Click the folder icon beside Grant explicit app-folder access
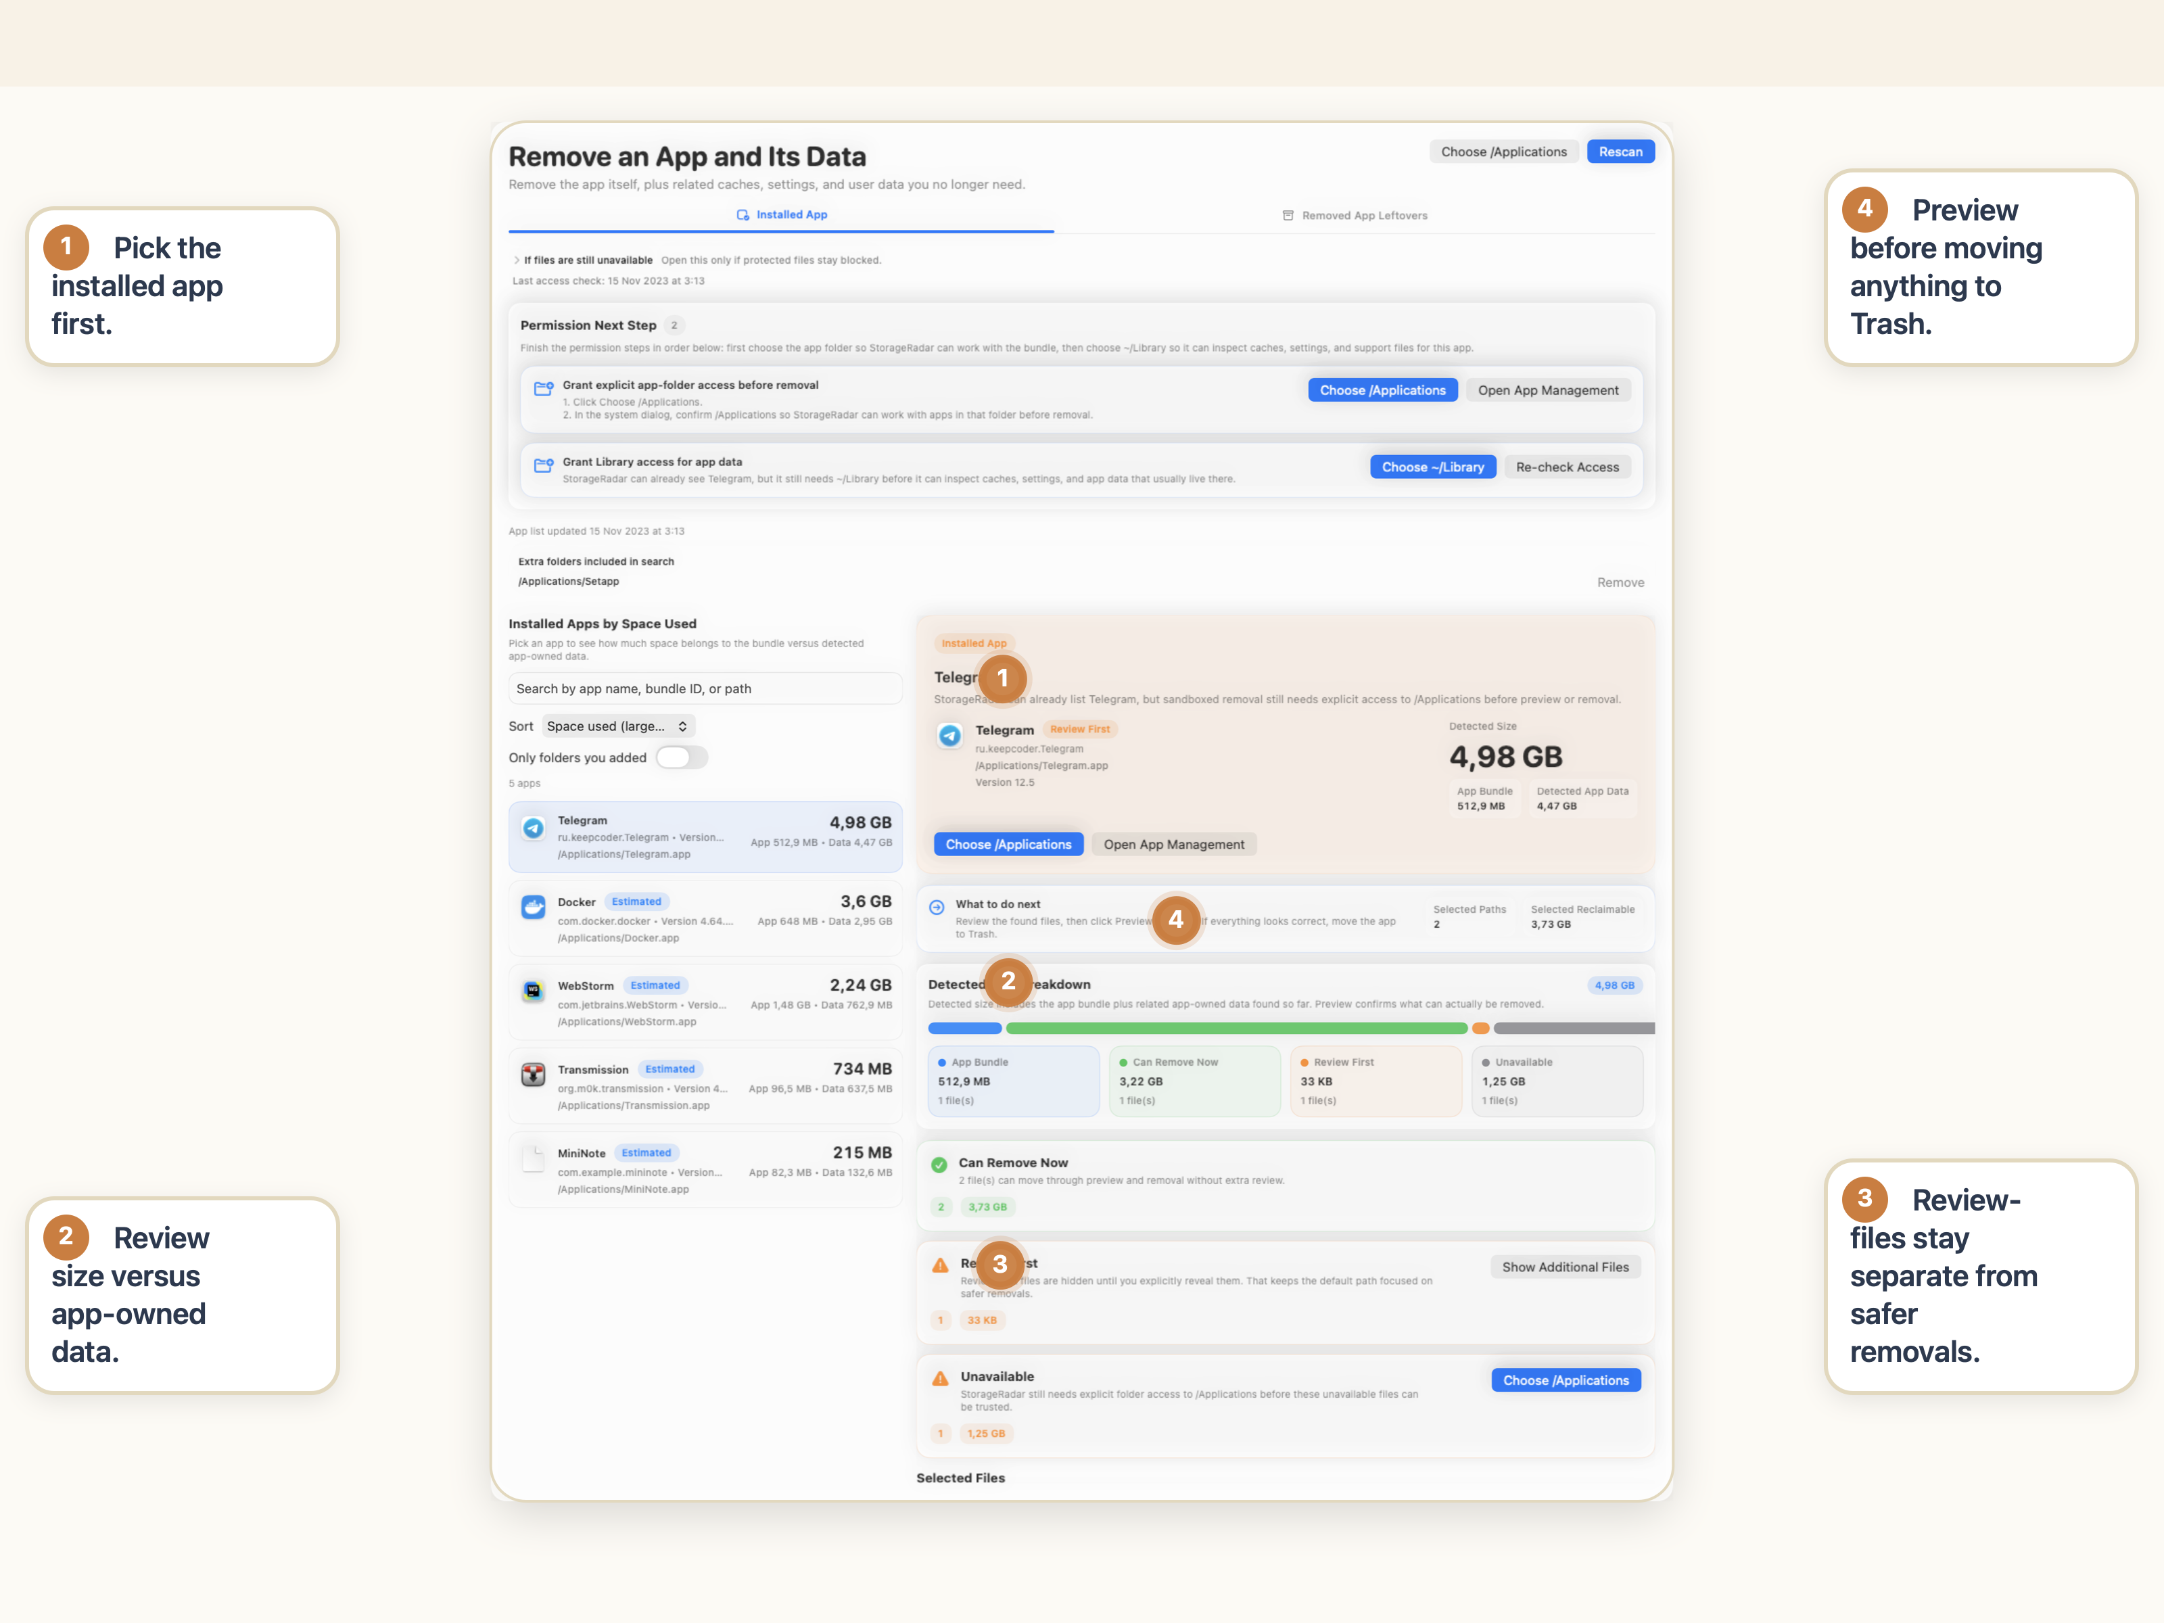The image size is (2164, 1623). pos(545,387)
